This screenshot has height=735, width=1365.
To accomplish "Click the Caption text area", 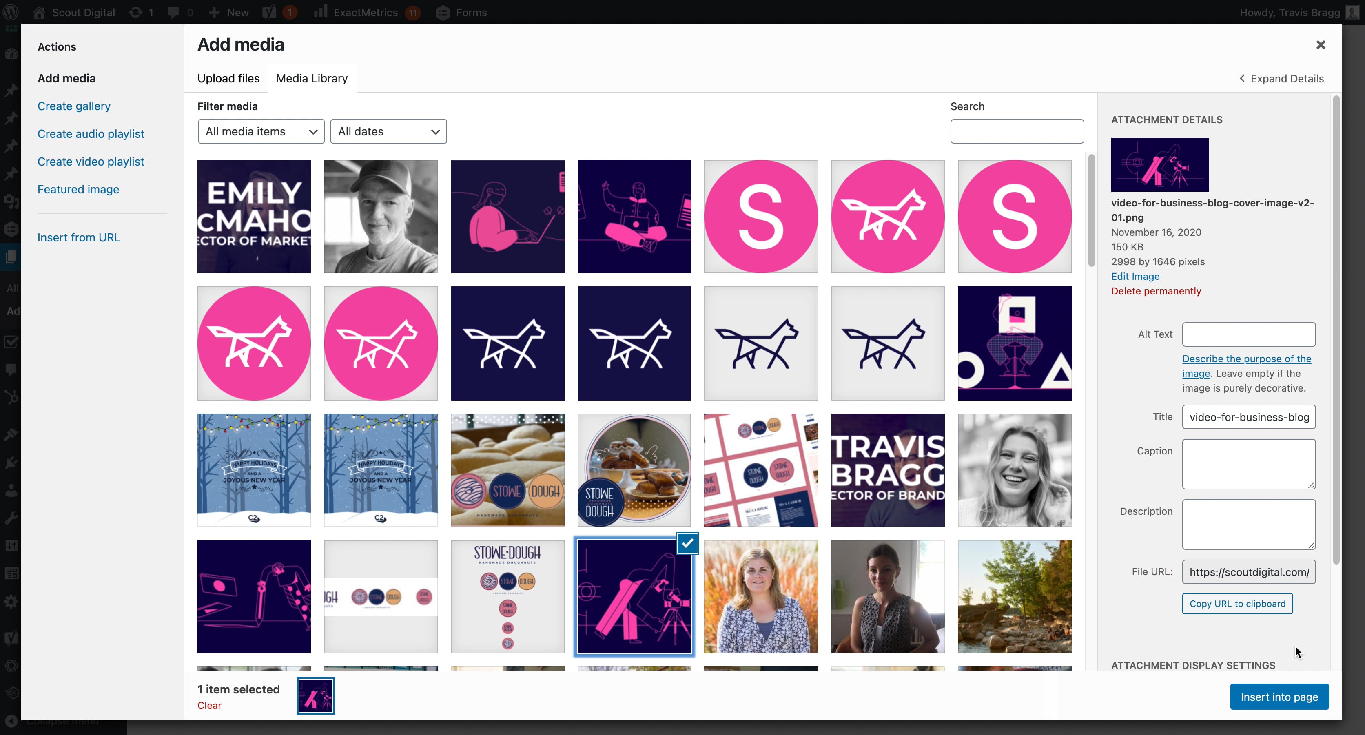I will click(x=1248, y=464).
